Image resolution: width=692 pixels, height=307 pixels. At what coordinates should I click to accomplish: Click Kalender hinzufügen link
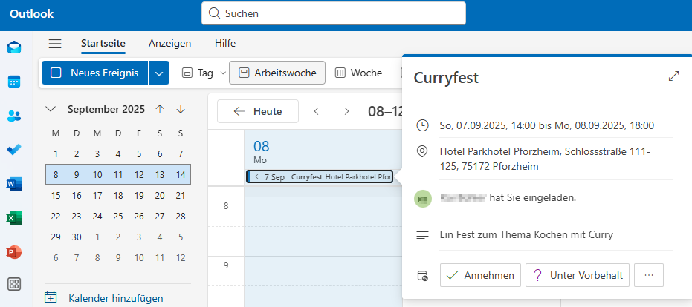click(x=115, y=299)
